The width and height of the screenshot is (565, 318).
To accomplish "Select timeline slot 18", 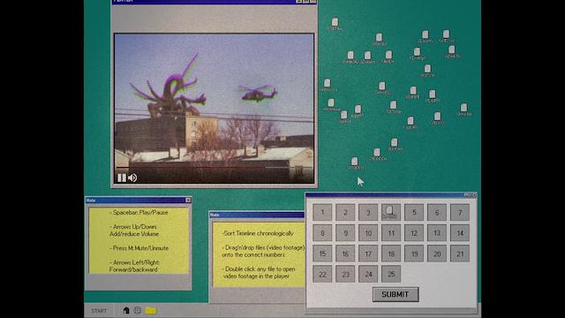I will coord(391,254).
